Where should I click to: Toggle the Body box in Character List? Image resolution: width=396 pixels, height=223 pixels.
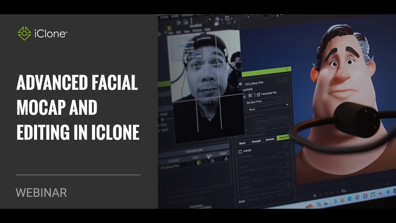[x=207, y=161]
